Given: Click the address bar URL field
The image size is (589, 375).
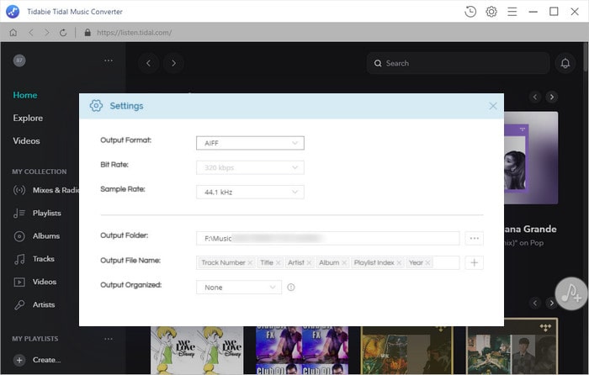Looking at the screenshot, I should tap(134, 33).
